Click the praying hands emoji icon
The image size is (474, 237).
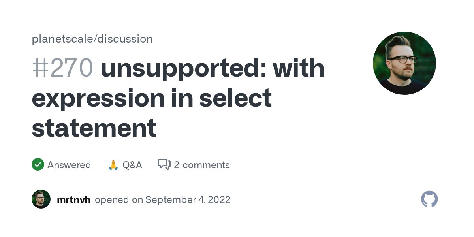click(113, 165)
